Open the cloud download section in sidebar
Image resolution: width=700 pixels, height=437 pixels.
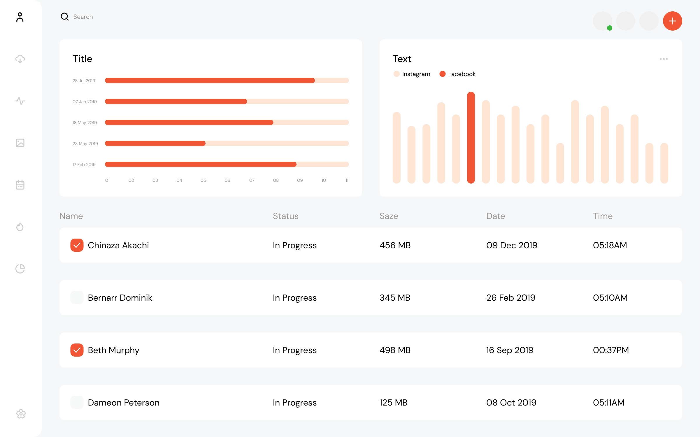point(20,59)
